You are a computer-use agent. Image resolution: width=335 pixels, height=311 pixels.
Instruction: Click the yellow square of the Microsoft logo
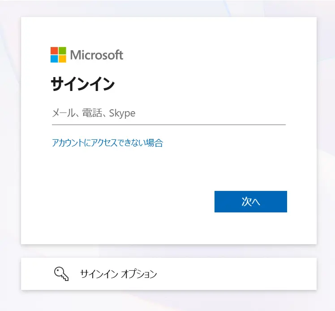(62, 59)
